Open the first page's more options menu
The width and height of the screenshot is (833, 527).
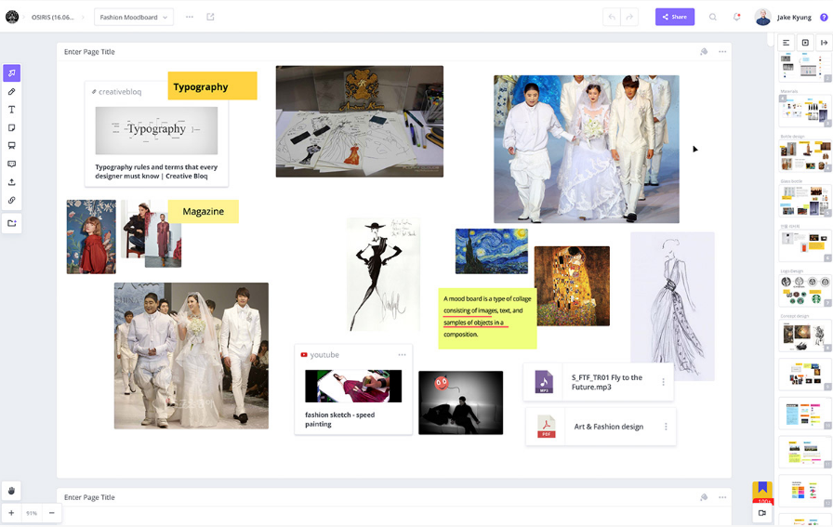click(x=722, y=51)
